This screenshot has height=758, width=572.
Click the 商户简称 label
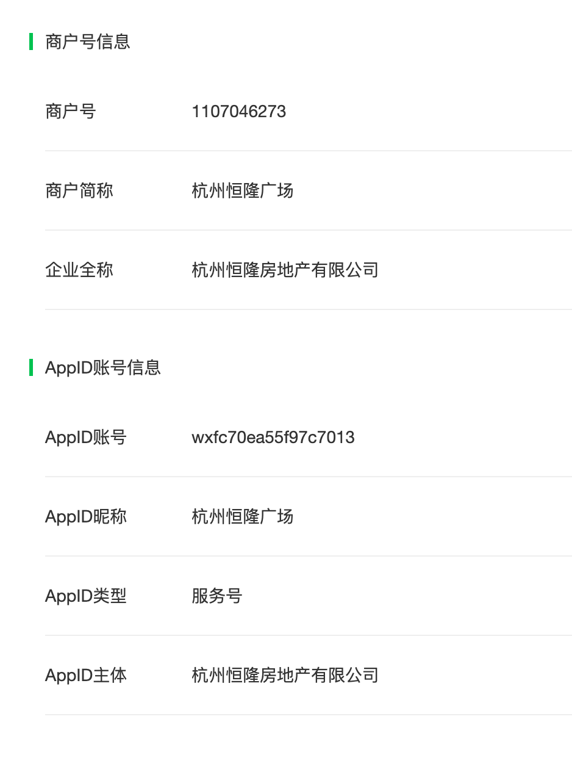[x=79, y=190]
